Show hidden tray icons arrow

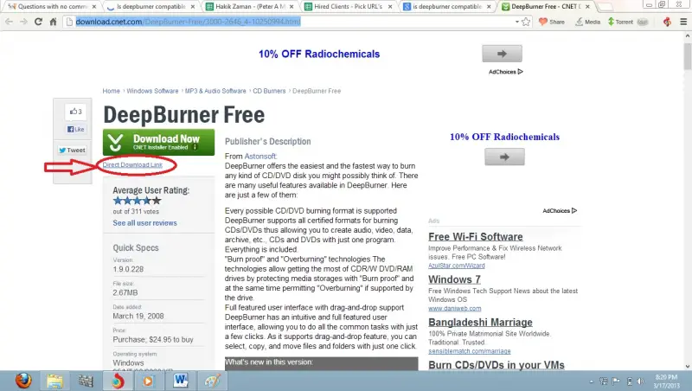591,381
